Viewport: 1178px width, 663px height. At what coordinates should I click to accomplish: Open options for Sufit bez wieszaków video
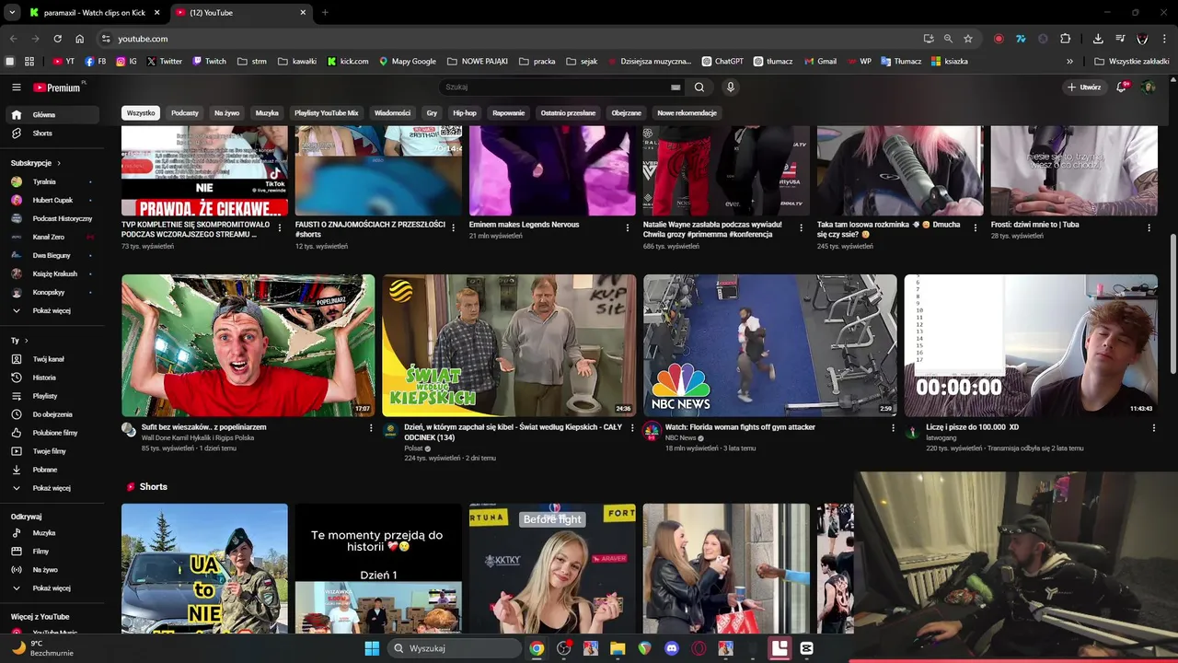pyautogui.click(x=371, y=428)
